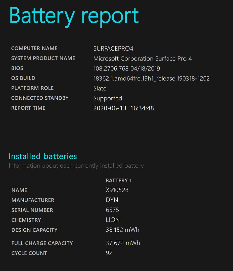Click the Slate platform role value
Viewport: 233px width, 271px height.
click(100, 88)
